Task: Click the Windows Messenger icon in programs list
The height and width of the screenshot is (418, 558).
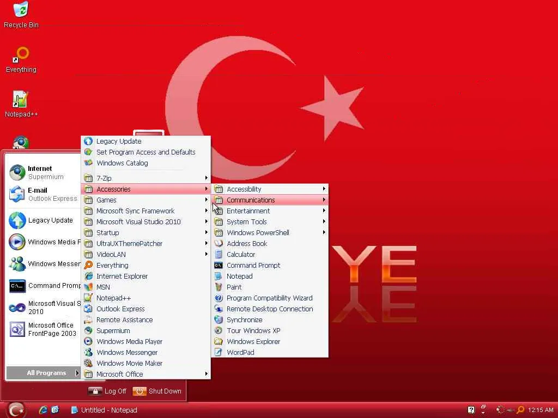Action: (x=88, y=352)
